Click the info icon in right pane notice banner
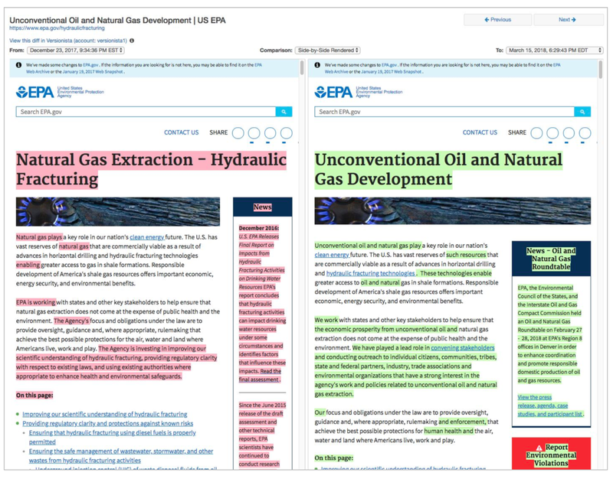This screenshot has width=613, height=479. pyautogui.click(x=317, y=65)
